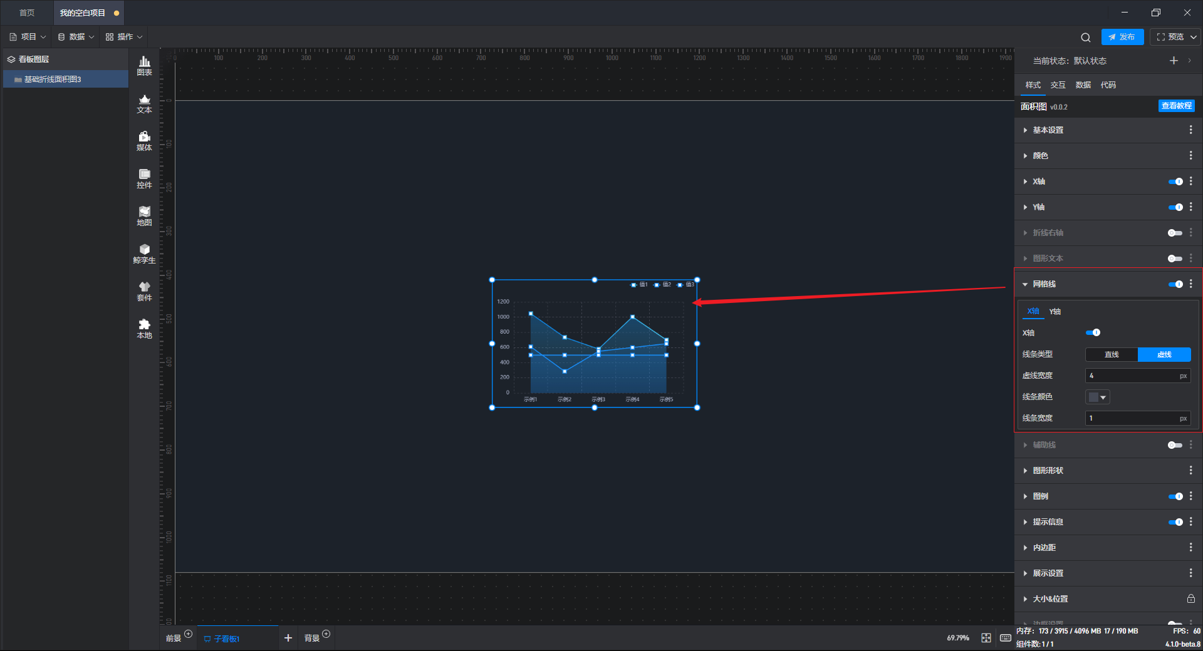This screenshot has height=651, width=1203.
Task: Switch to the 代码 code tab
Action: [1108, 85]
